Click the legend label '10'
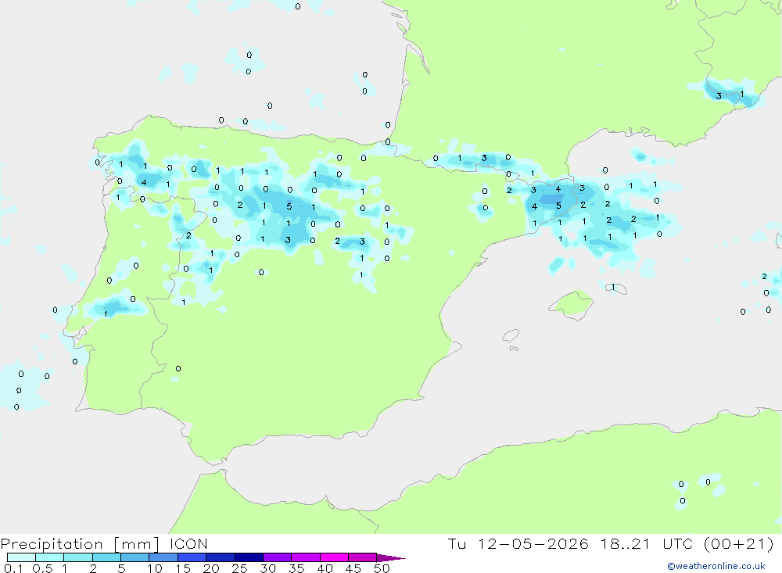This screenshot has width=782, height=573. (x=155, y=568)
